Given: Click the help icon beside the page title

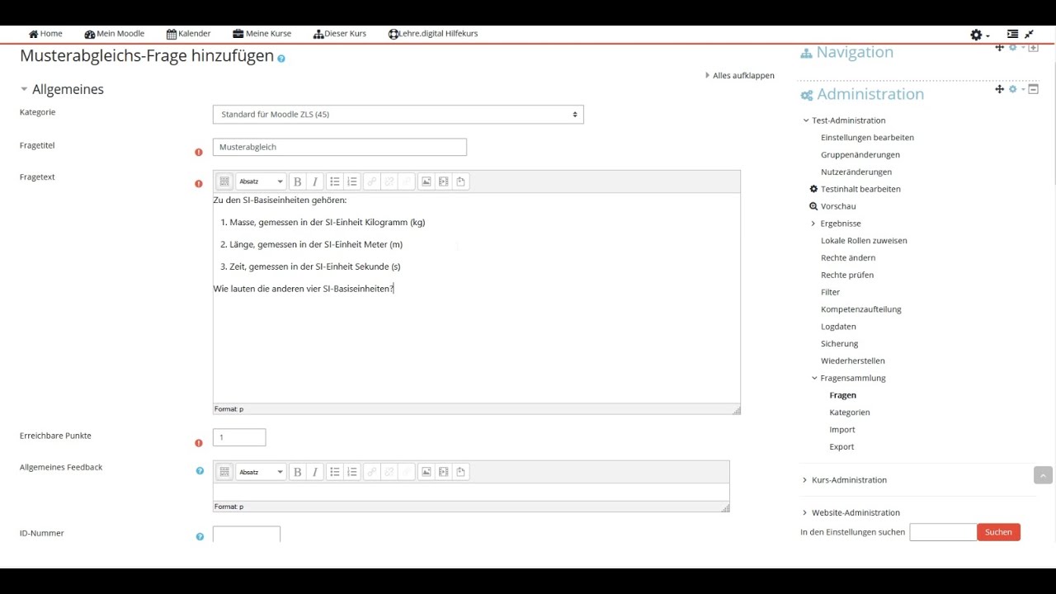Looking at the screenshot, I should [281, 59].
